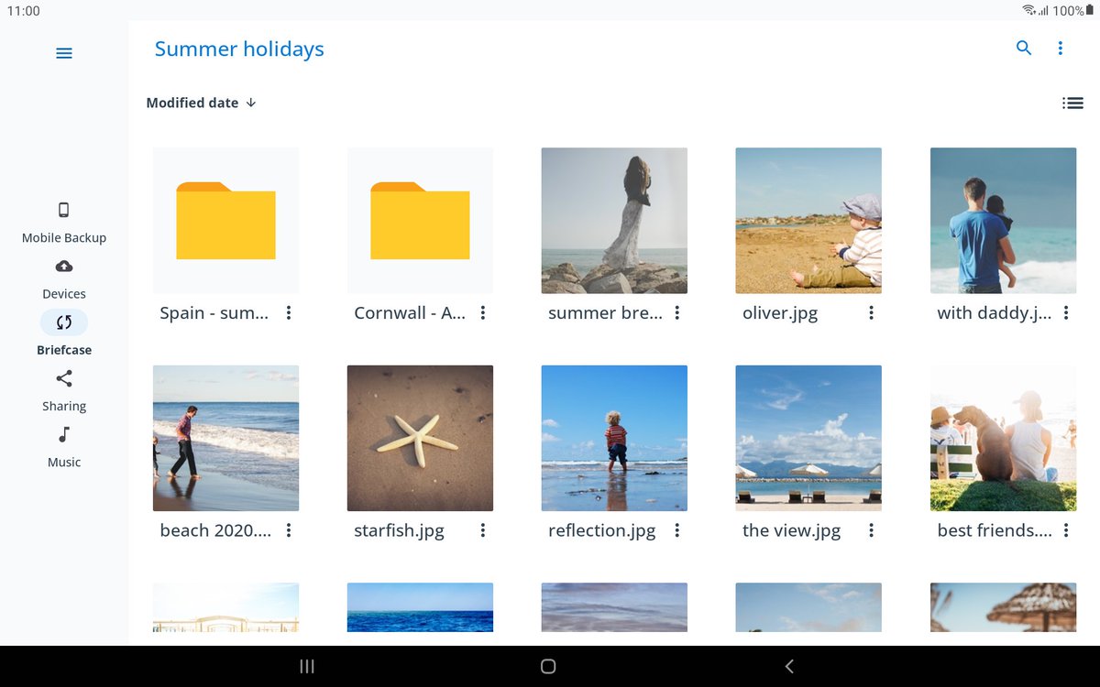Screen dimensions: 1100x687
Task: Select the Briefcase sync icon
Action: point(64,322)
